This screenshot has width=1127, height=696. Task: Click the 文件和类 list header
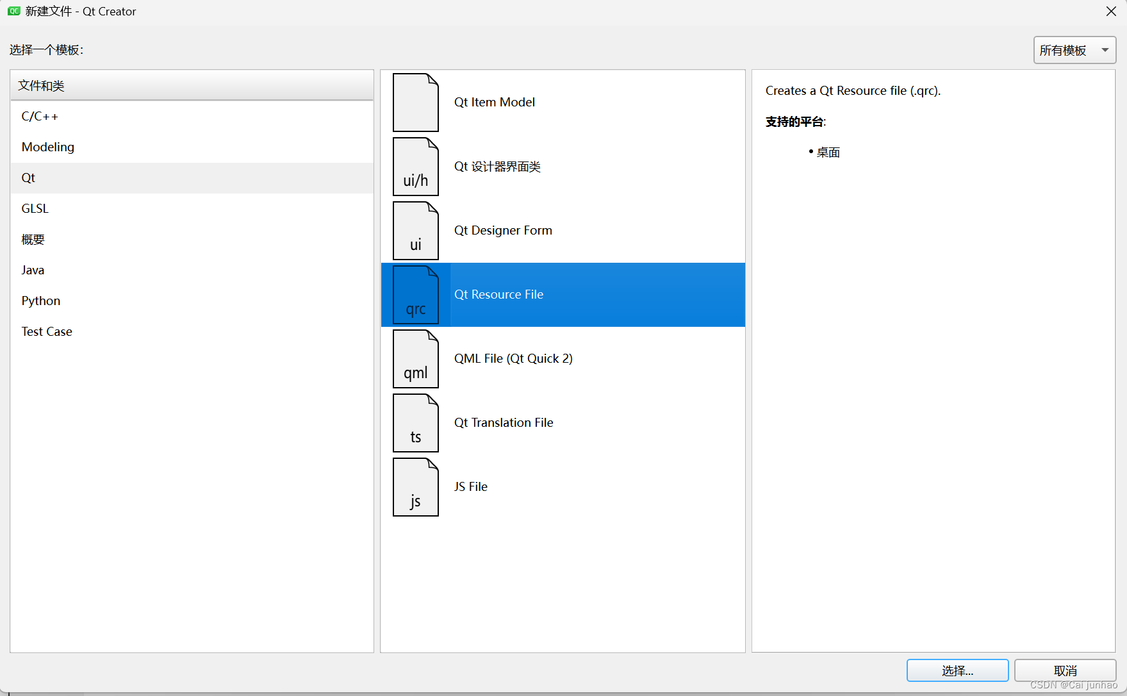pyautogui.click(x=192, y=85)
